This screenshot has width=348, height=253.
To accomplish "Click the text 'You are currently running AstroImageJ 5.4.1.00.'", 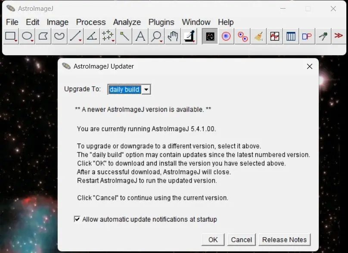I will click(x=146, y=129).
